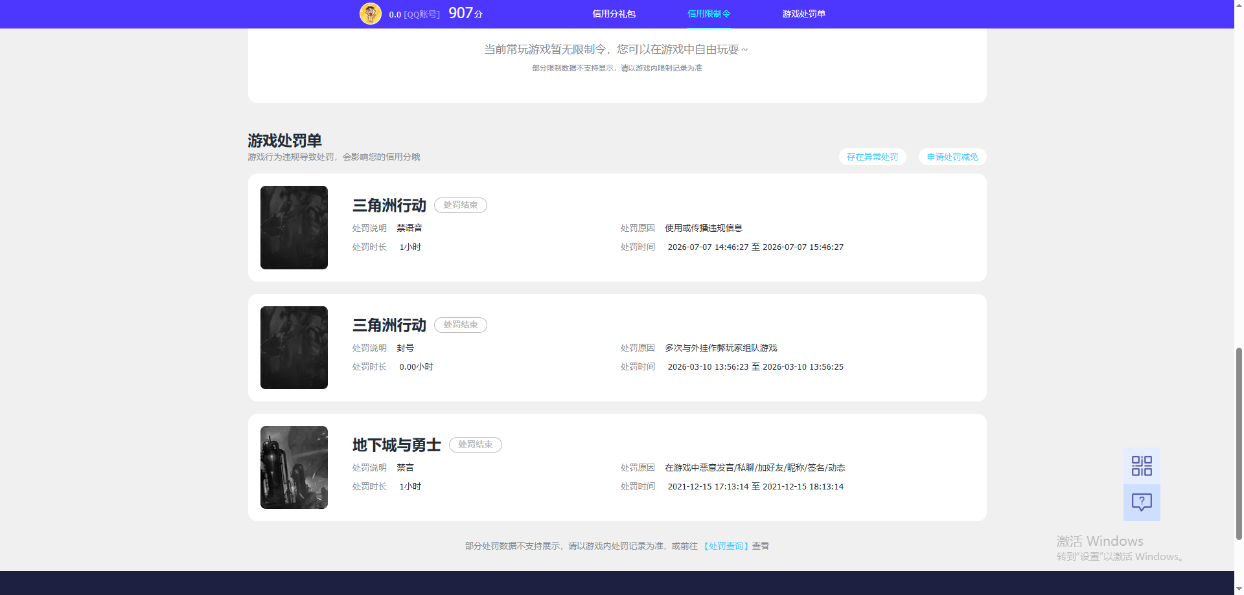Click reason text 使用或传播违规信息
This screenshot has width=1244, height=595.
click(x=704, y=228)
